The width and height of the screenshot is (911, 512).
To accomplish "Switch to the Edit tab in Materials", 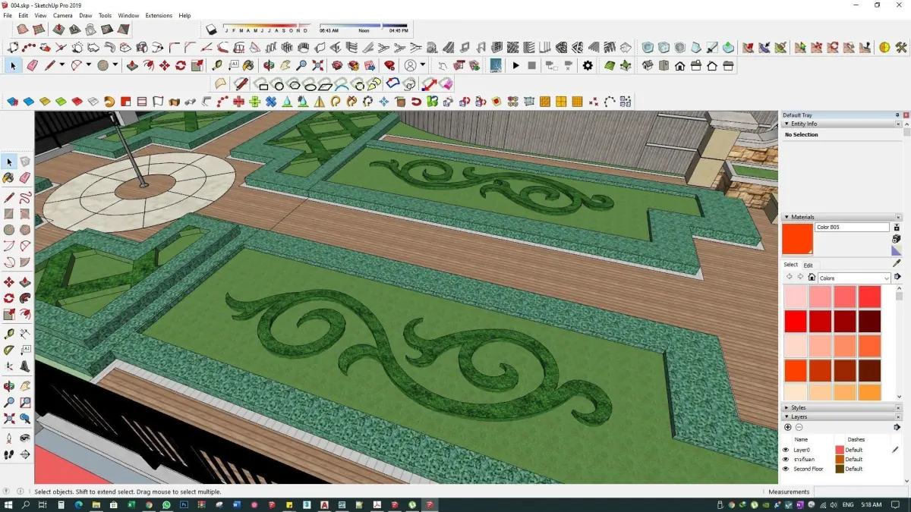I will tap(809, 265).
